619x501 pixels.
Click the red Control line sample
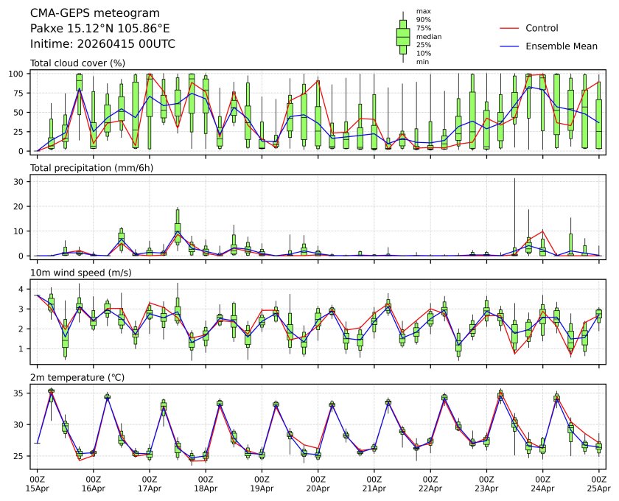tap(511, 28)
